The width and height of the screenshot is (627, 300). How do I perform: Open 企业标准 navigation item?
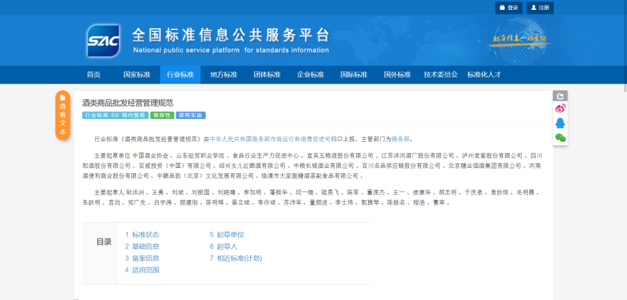pos(311,75)
